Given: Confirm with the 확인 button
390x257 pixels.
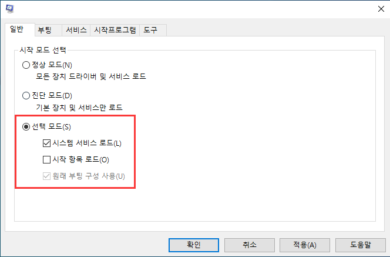Looking at the screenshot, I should [x=194, y=245].
